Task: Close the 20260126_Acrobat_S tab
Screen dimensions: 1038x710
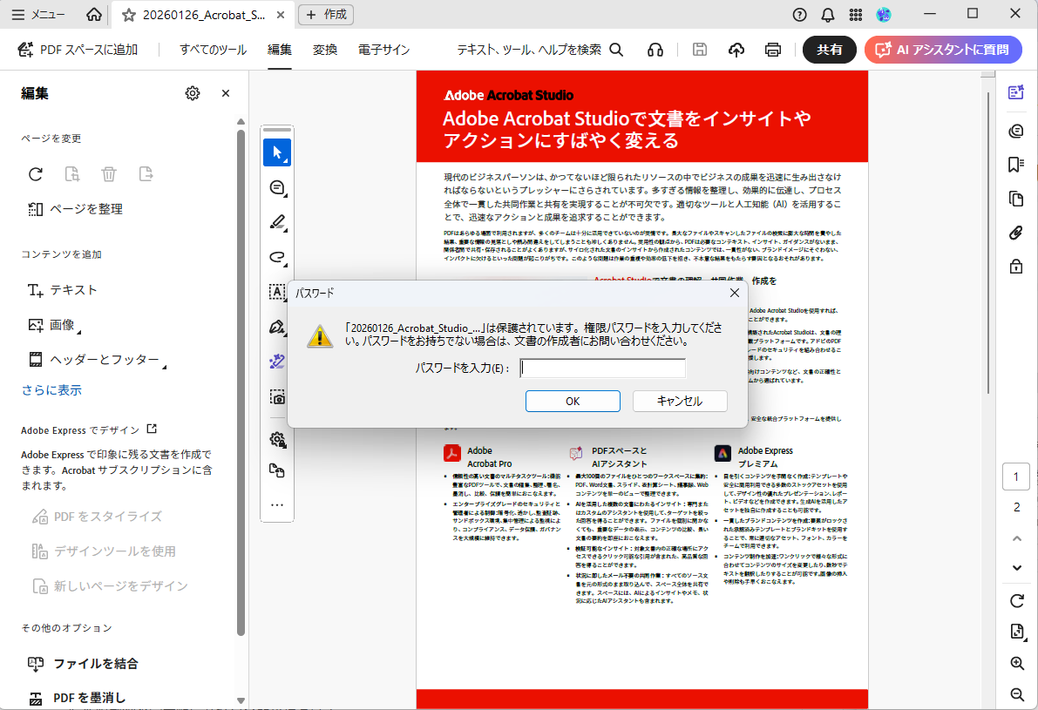Action: click(x=281, y=15)
